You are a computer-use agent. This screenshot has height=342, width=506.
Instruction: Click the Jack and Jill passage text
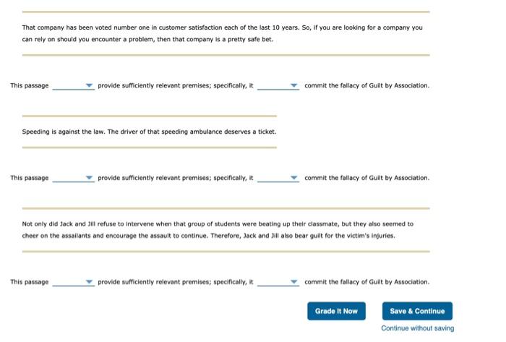point(218,230)
